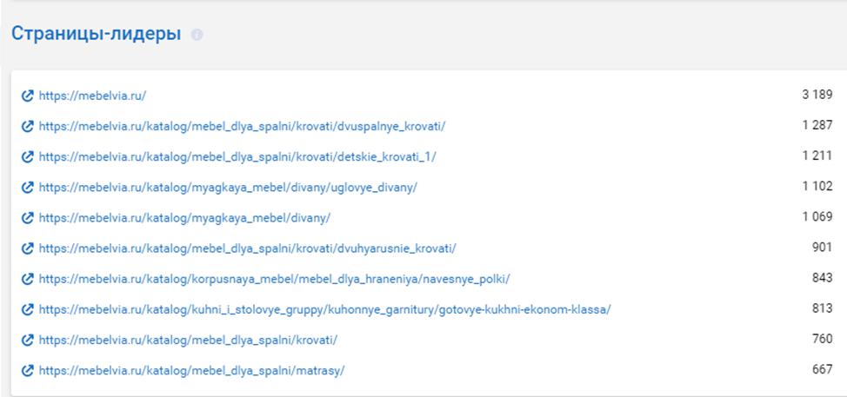This screenshot has width=847, height=397.
Task: Follow the mebel_dlya_spalni/krovati/ page link
Action: (188, 341)
